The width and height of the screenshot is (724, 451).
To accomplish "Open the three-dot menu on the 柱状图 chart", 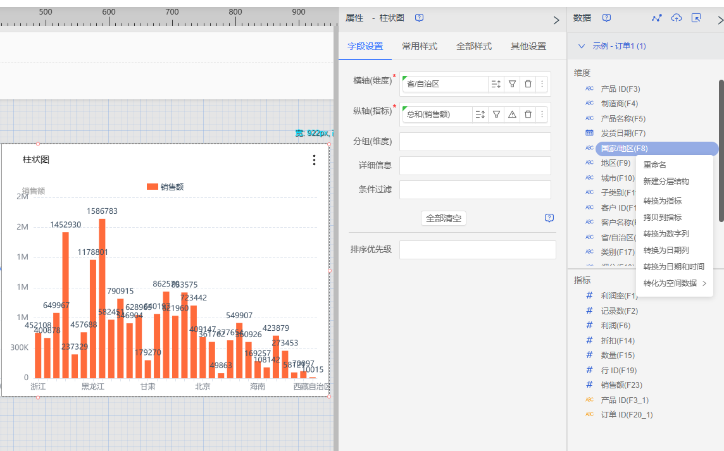I will point(314,160).
